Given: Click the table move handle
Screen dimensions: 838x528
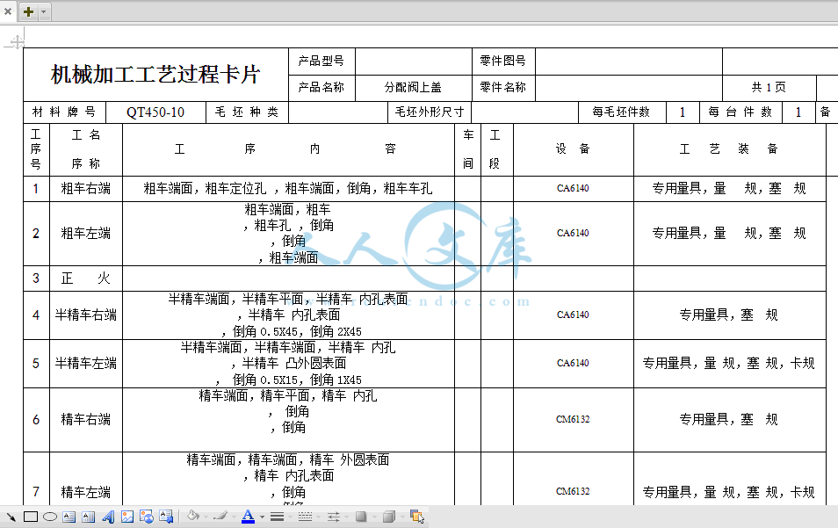Looking at the screenshot, I should point(17,41).
